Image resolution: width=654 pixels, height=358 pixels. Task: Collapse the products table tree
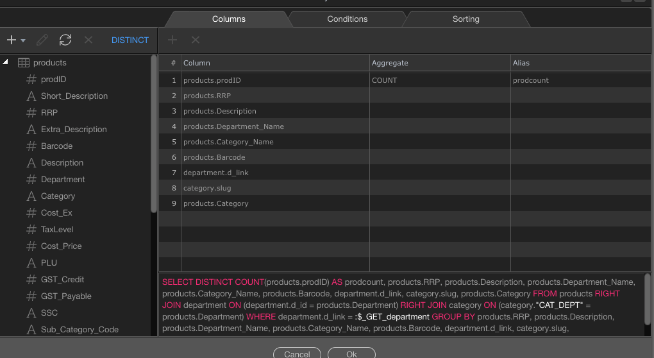coord(6,62)
